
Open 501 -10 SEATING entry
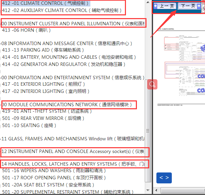(x=29, y=125)
